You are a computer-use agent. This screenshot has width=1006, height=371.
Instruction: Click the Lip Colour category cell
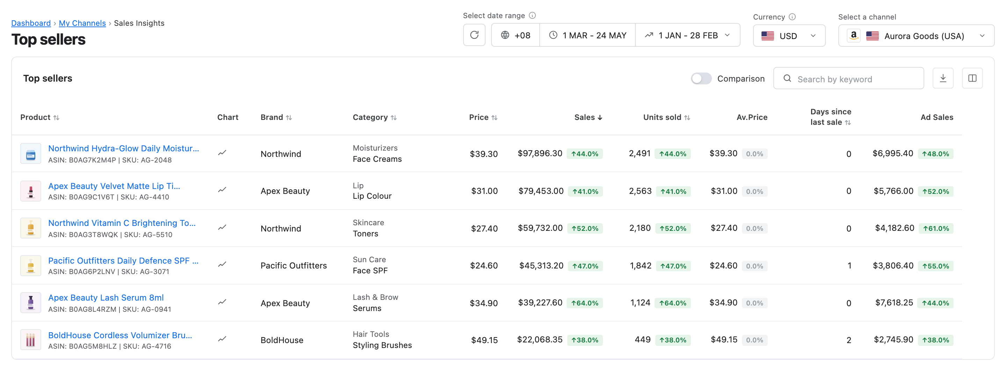(x=372, y=196)
